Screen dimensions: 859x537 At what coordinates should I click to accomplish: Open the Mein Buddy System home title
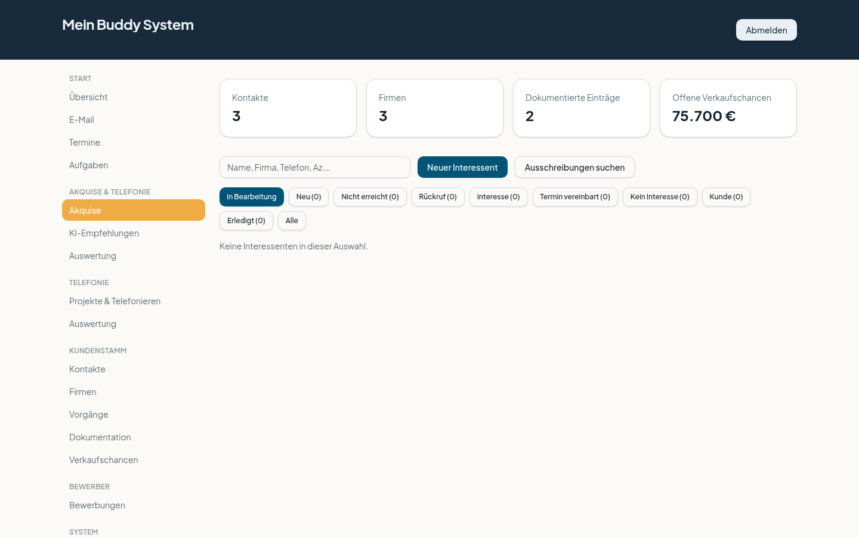point(128,24)
